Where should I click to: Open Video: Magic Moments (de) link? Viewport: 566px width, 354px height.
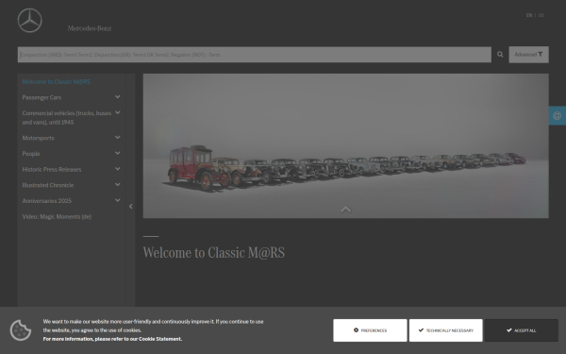pos(57,217)
